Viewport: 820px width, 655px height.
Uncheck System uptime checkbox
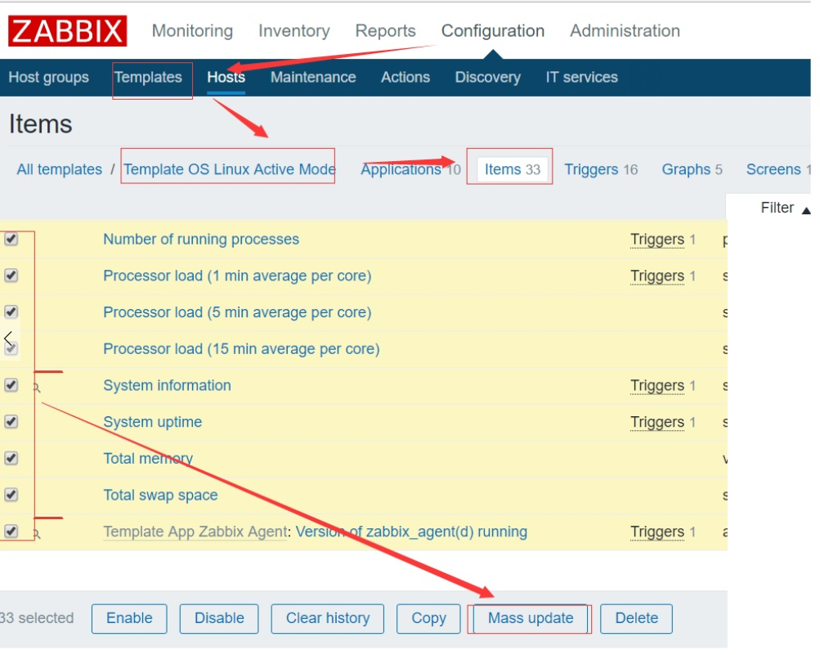[11, 422]
